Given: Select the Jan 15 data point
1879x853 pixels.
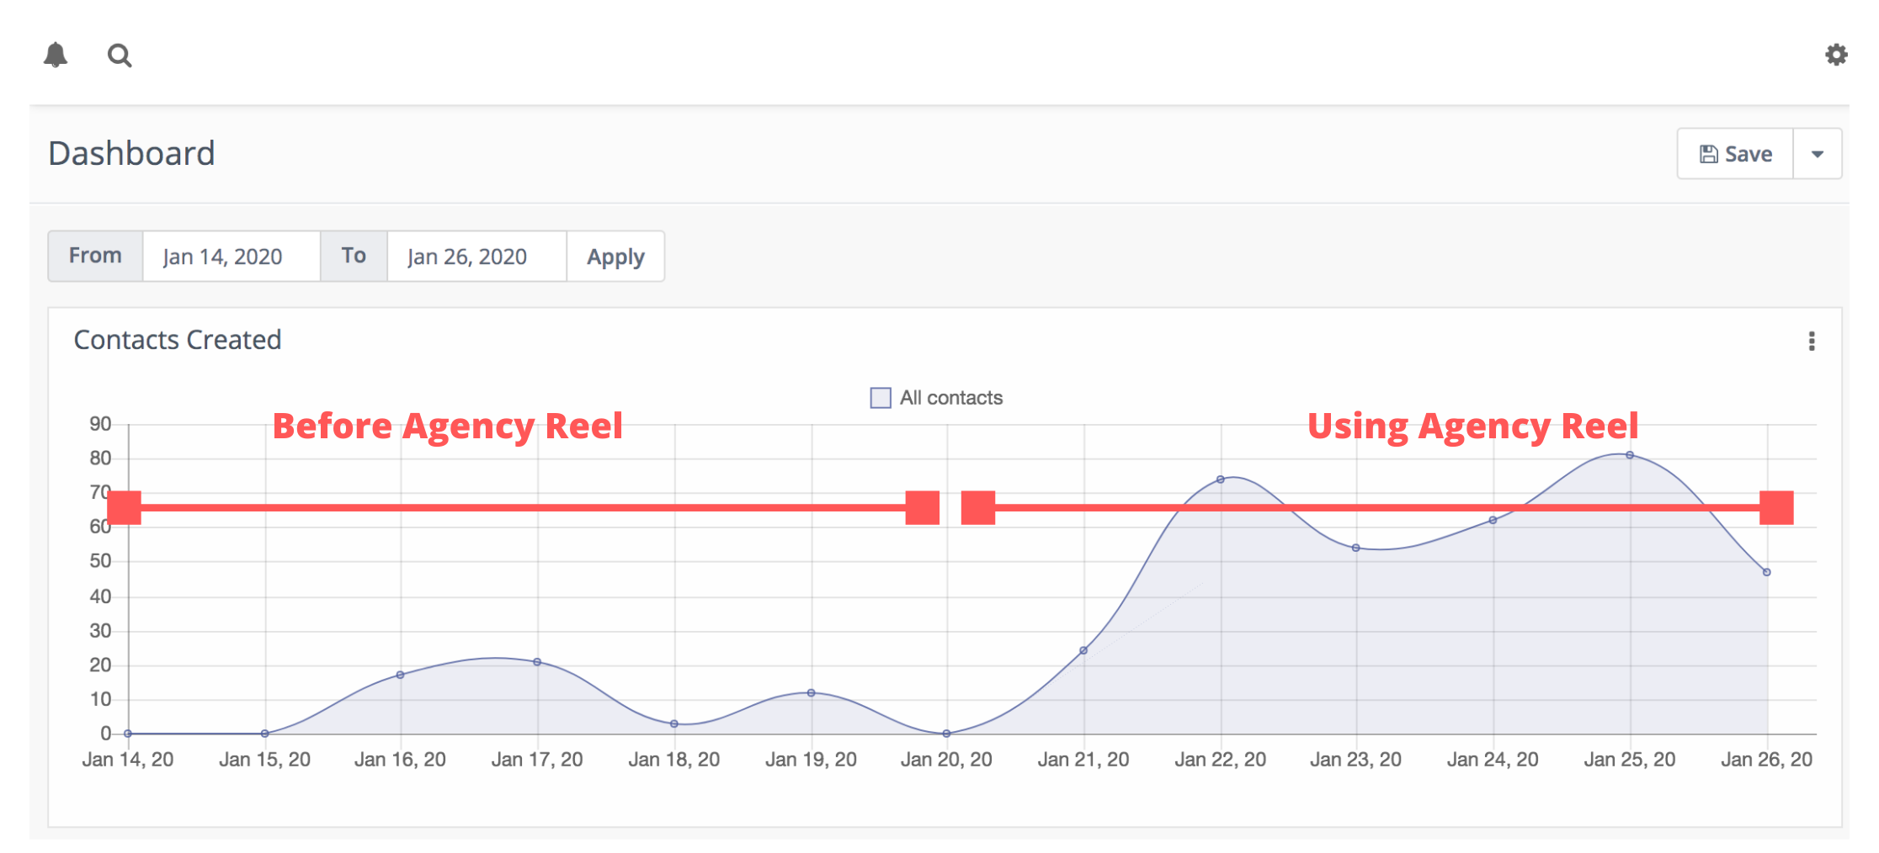Looking at the screenshot, I should click(x=264, y=734).
